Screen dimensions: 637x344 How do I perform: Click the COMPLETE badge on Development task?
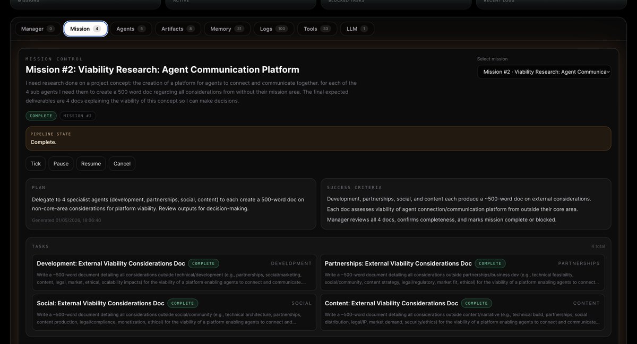[x=203, y=263]
